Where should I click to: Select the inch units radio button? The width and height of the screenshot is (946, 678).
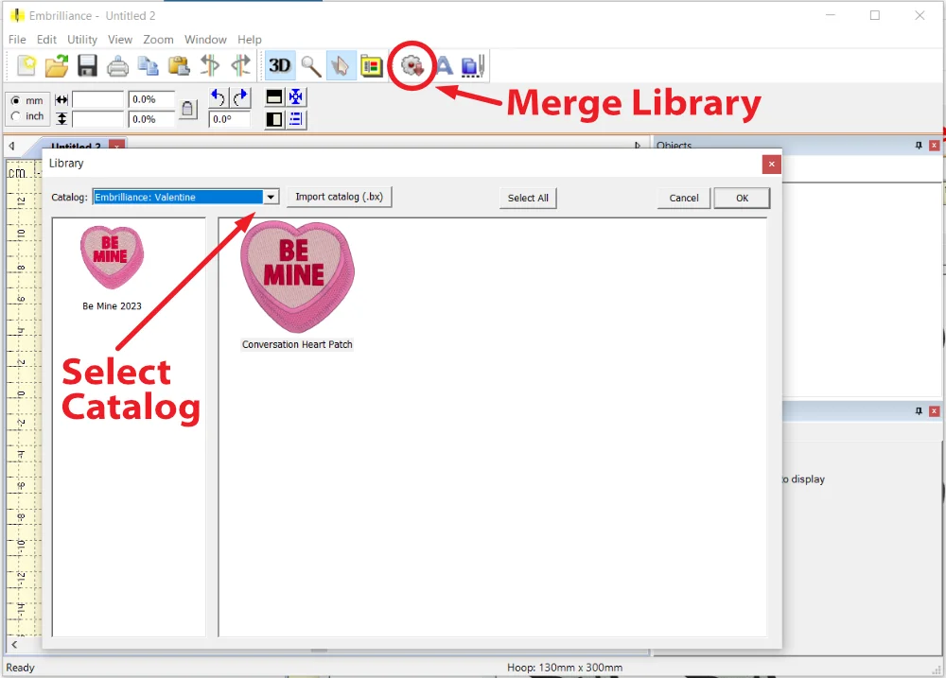coord(15,116)
